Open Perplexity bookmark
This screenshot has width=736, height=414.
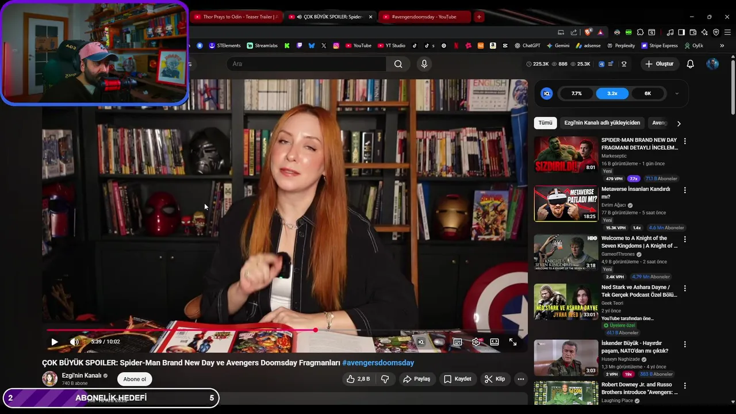pos(620,45)
